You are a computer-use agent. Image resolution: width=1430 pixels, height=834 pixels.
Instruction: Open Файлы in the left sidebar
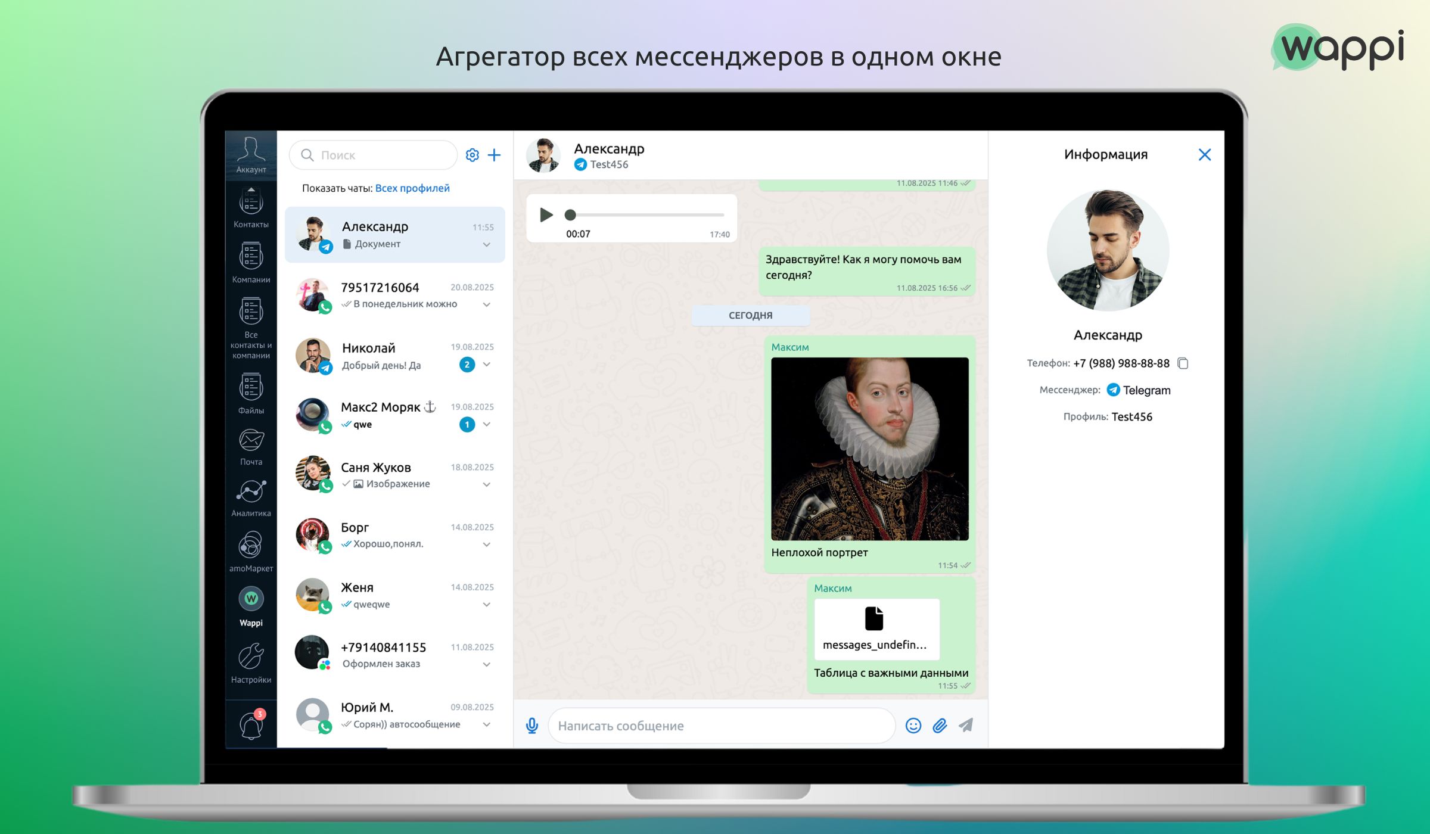(251, 394)
